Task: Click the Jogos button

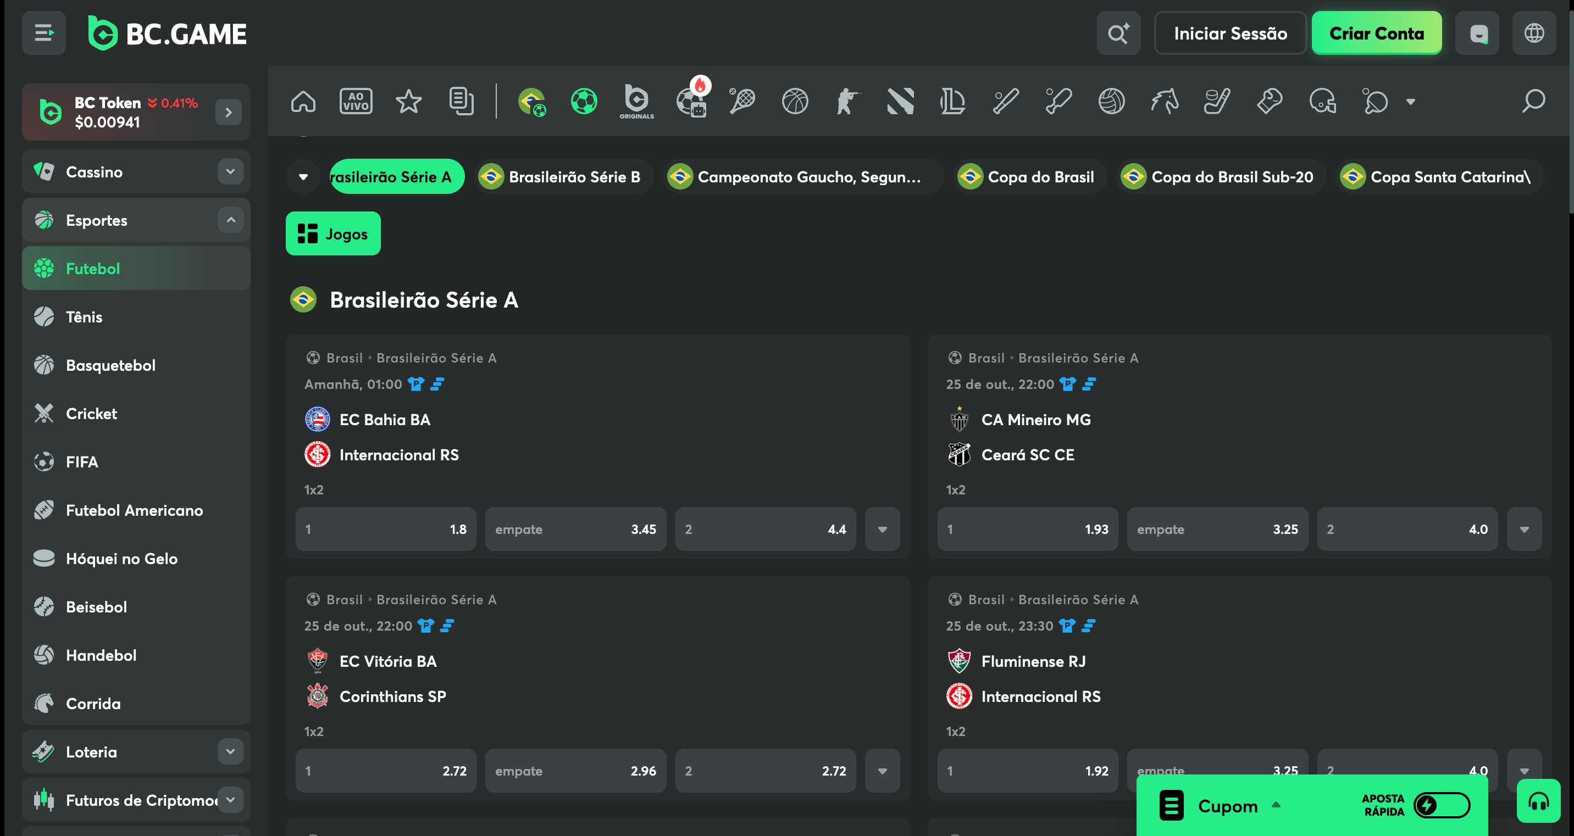Action: (333, 234)
